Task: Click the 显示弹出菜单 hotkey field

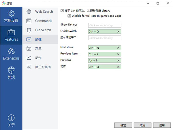Action: click(105, 38)
